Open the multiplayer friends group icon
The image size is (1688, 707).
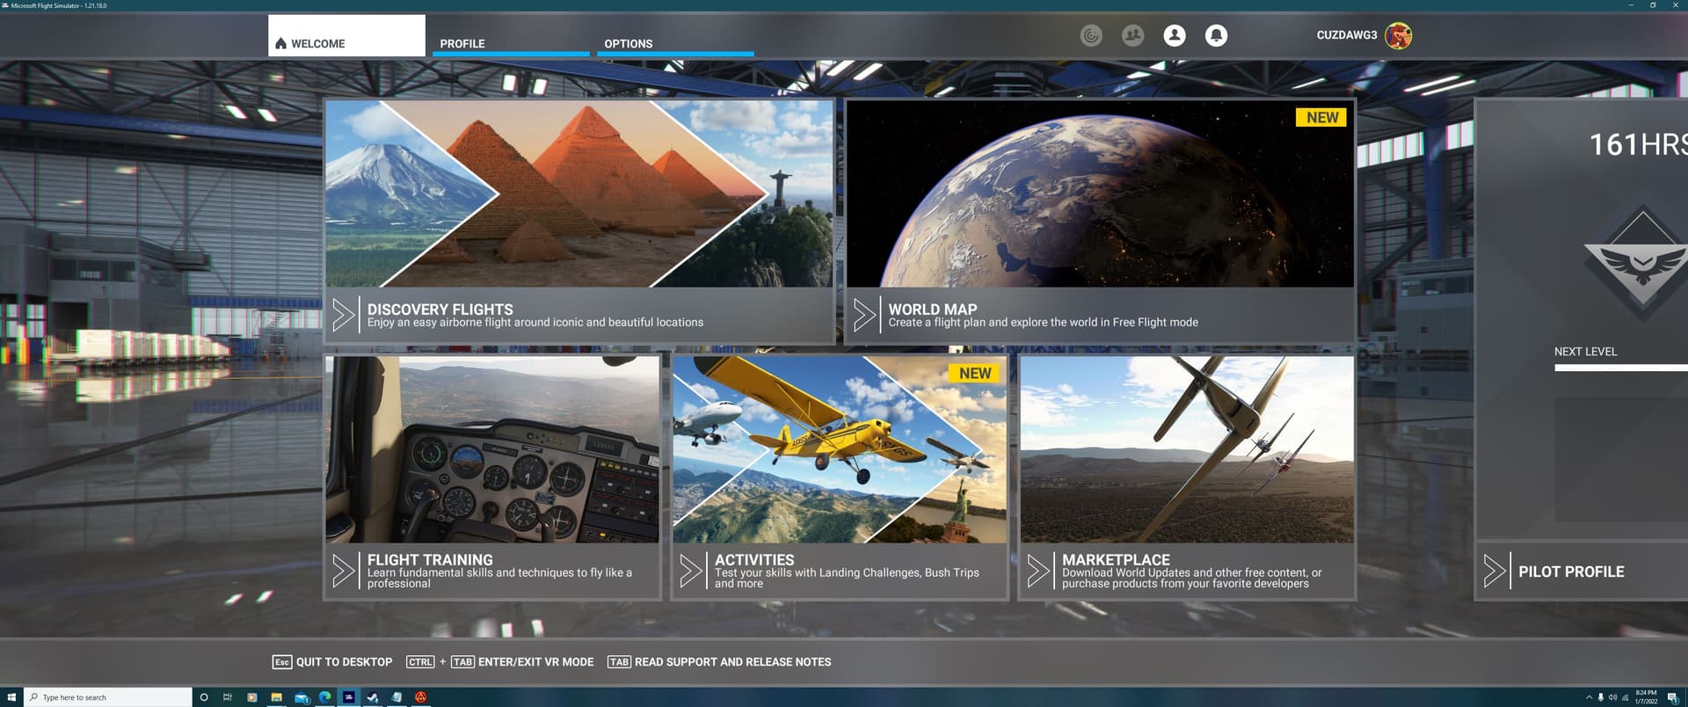tap(1132, 35)
